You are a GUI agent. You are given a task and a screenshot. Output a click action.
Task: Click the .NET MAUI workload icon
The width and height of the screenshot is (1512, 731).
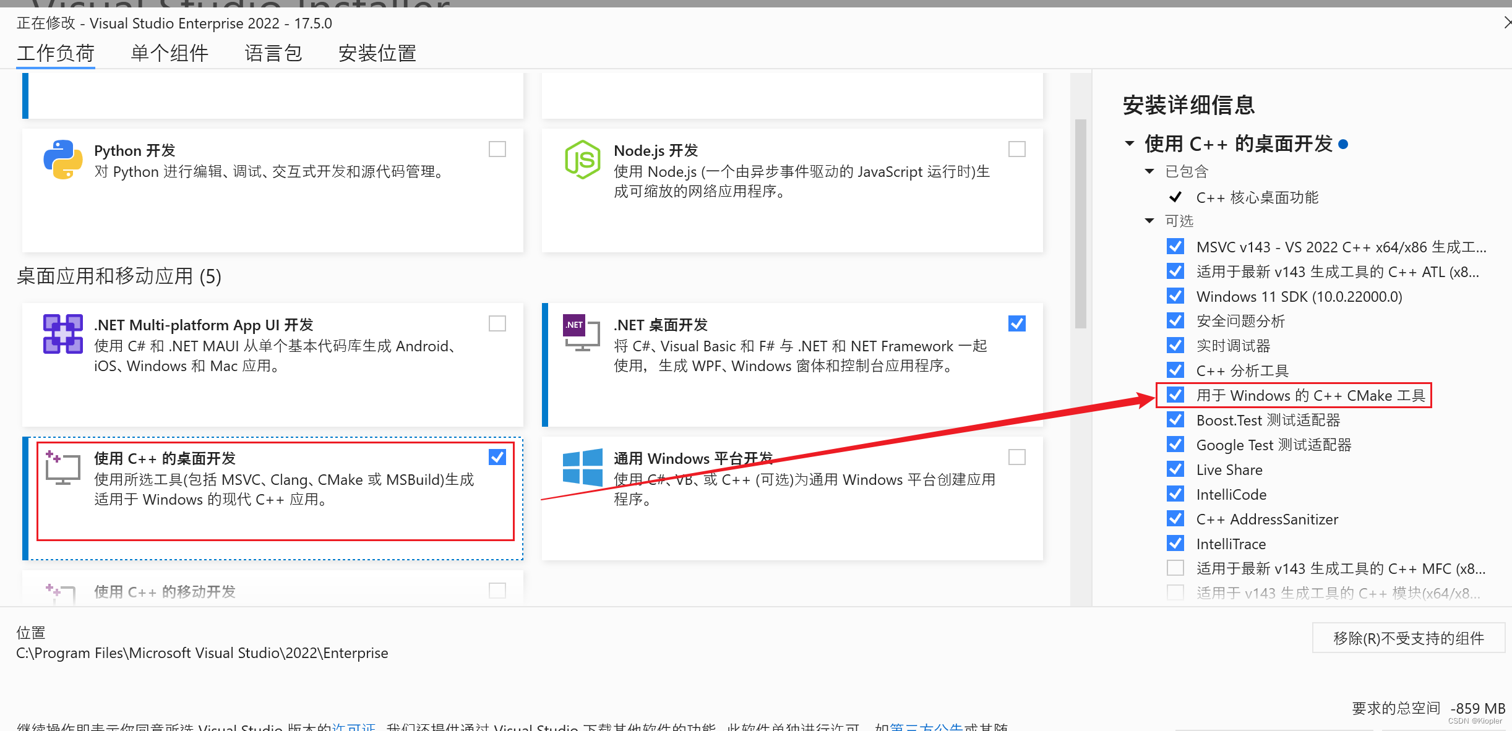[63, 334]
